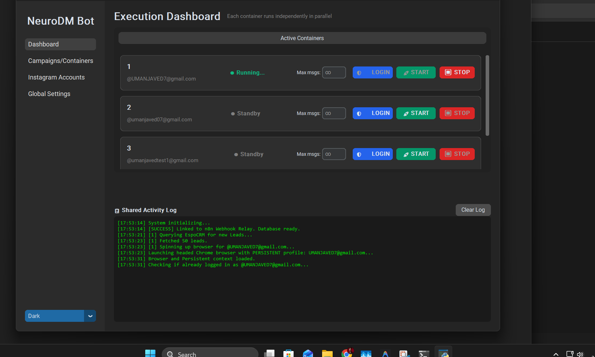Select Global Settings in the sidebar

(49, 94)
